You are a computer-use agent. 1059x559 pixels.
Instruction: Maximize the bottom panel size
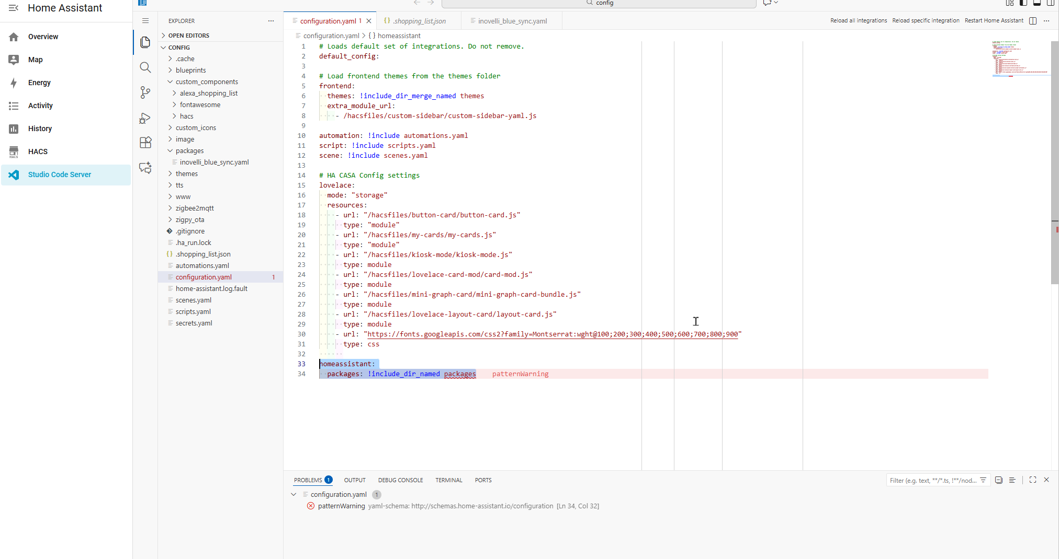coord(1033,480)
